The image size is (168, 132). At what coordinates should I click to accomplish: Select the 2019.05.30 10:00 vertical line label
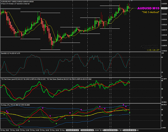pyautogui.click(x=130, y=130)
